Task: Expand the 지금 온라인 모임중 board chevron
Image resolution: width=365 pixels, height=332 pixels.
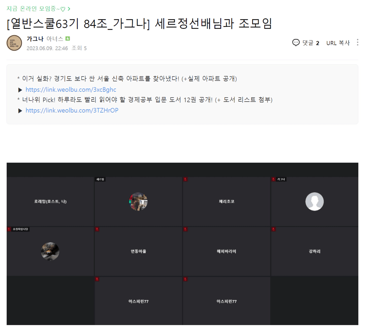Action: (x=69, y=9)
